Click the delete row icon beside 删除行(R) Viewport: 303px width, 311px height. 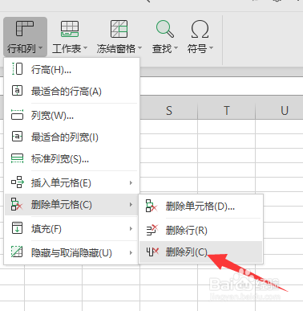152,230
